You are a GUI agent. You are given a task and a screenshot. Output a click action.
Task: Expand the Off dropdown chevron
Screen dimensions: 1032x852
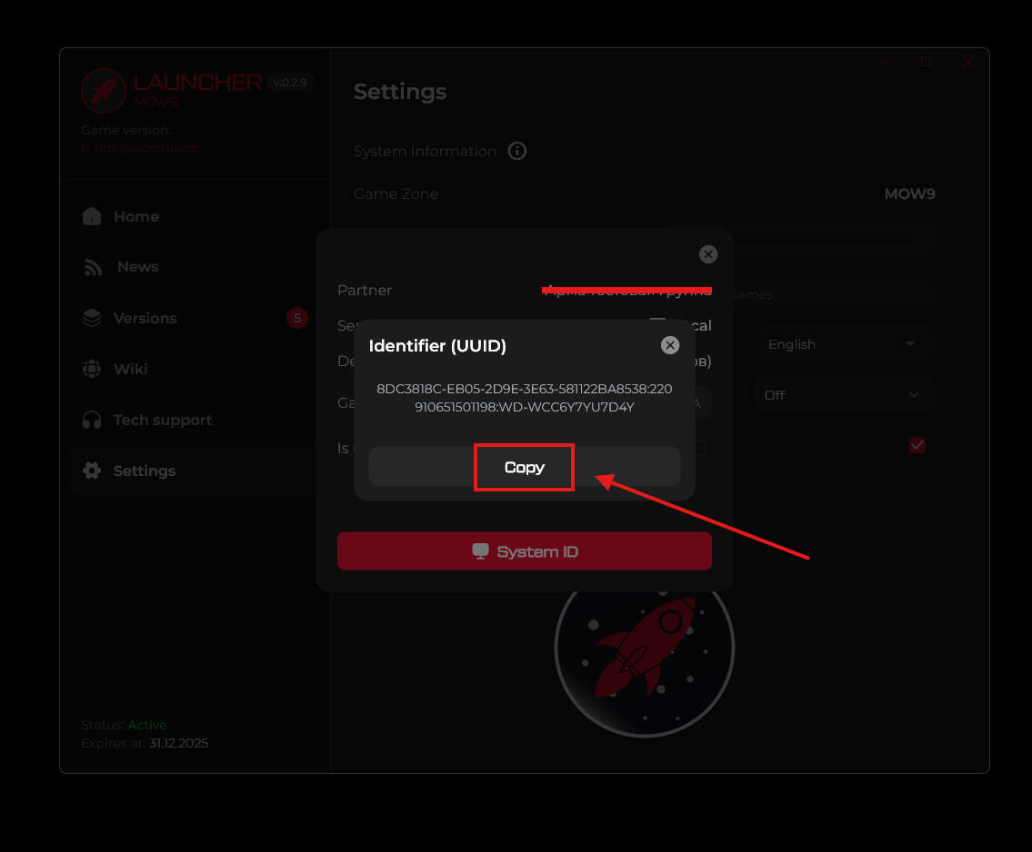914,395
